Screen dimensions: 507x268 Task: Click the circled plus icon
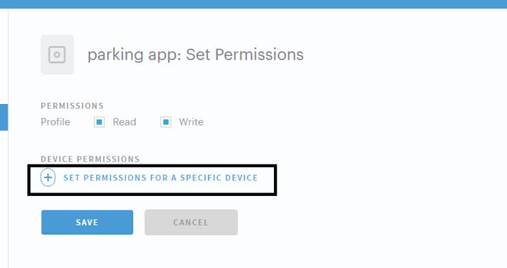(48, 178)
